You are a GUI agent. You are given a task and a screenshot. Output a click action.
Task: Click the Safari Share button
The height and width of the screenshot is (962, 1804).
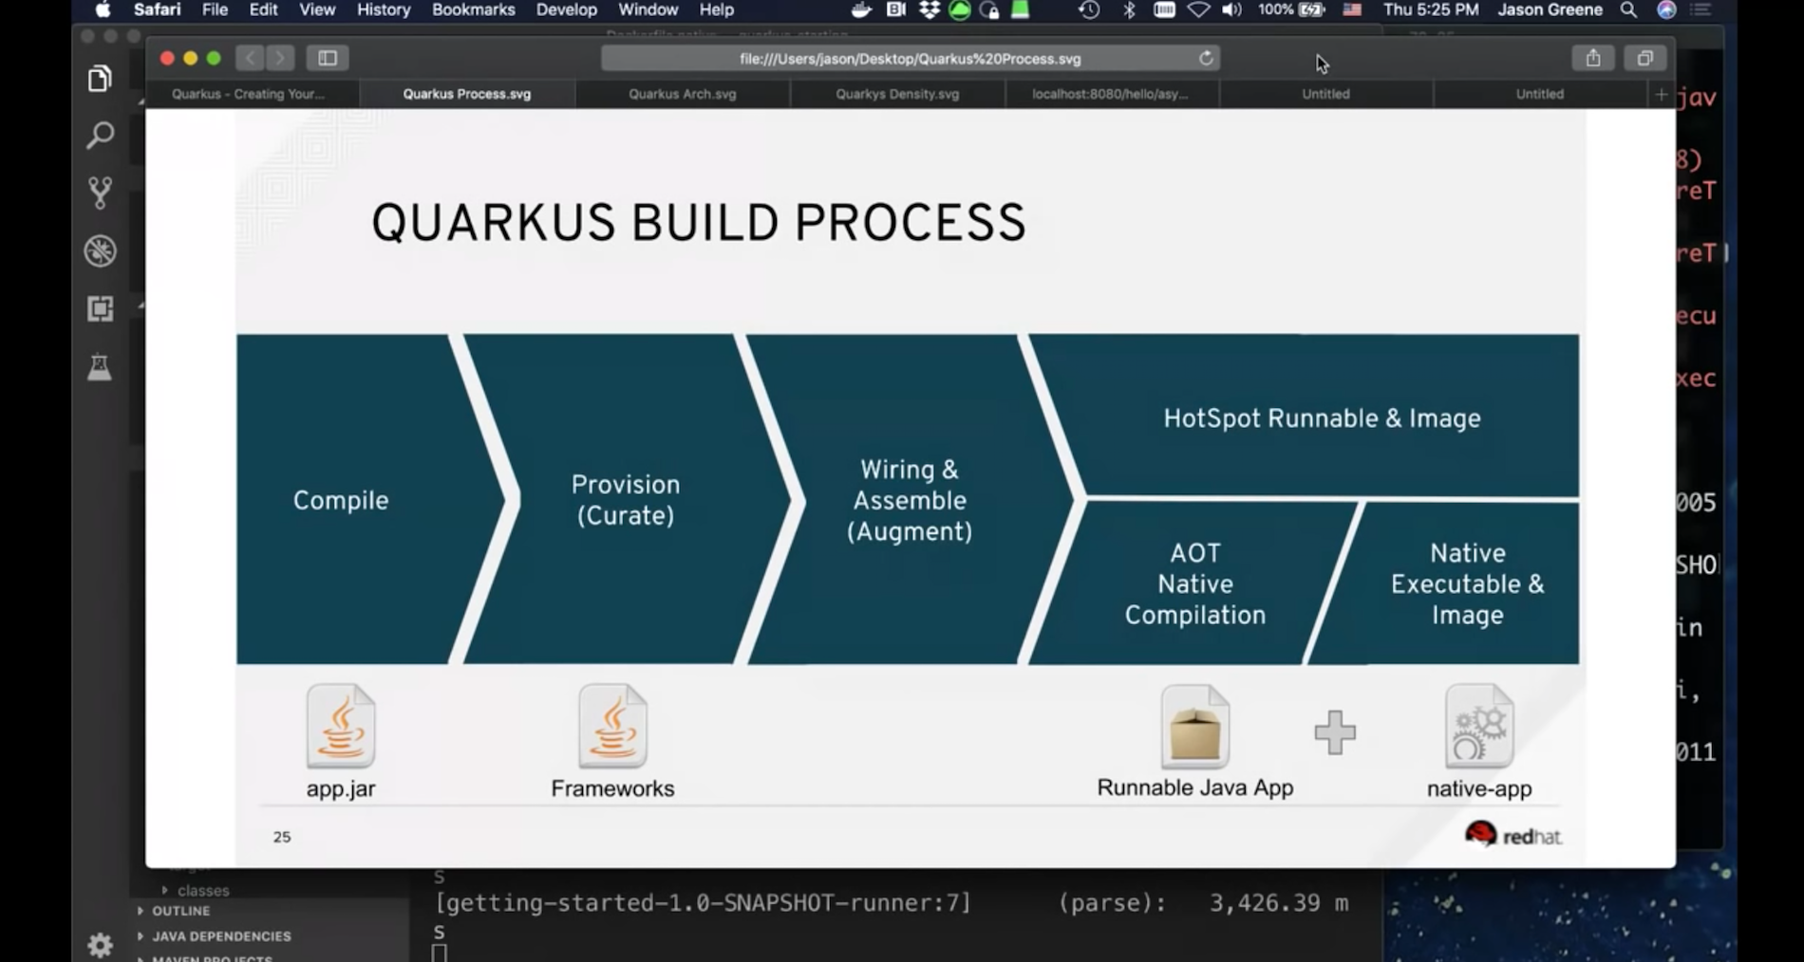tap(1592, 58)
